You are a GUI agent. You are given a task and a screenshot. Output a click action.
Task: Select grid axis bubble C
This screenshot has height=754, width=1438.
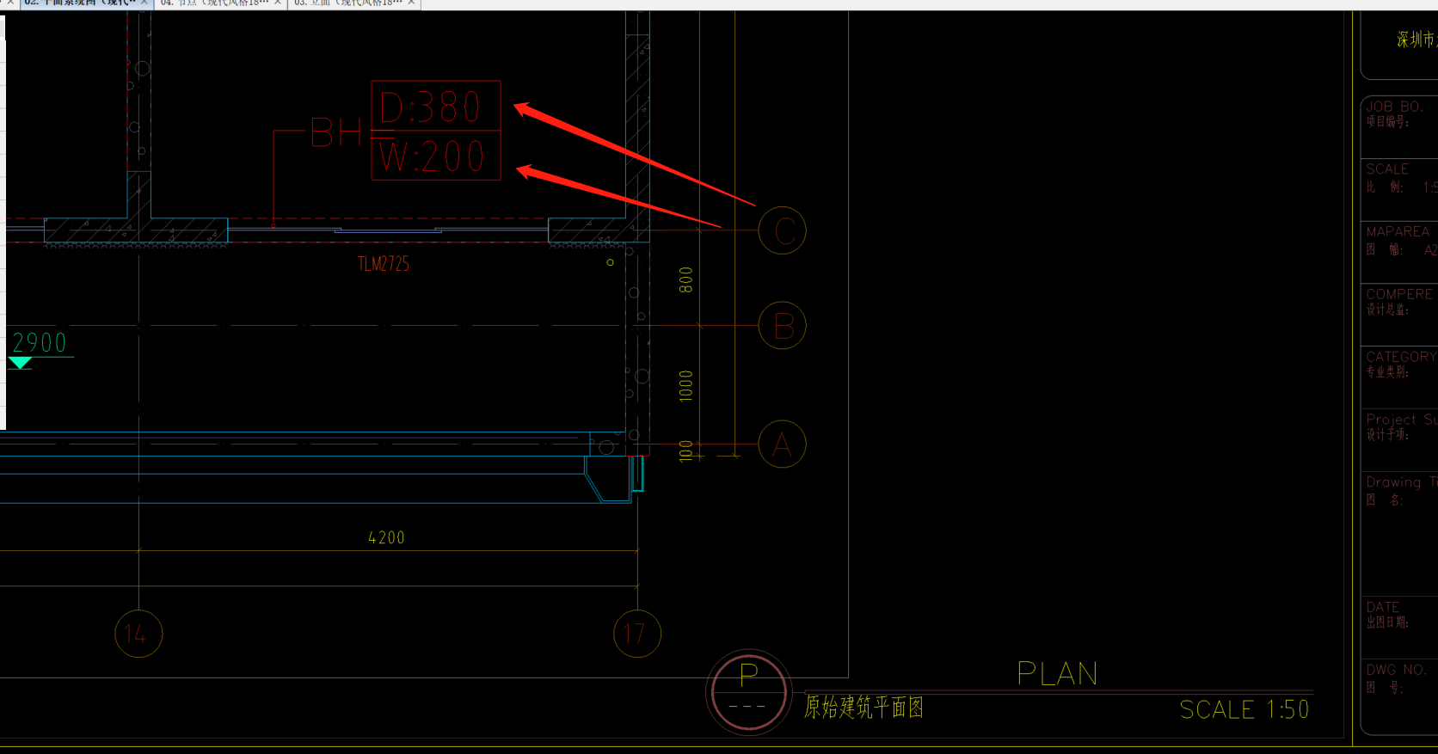pyautogui.click(x=783, y=230)
